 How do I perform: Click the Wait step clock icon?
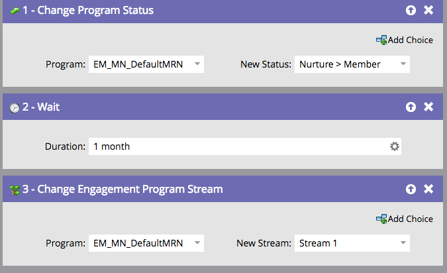tap(14, 107)
